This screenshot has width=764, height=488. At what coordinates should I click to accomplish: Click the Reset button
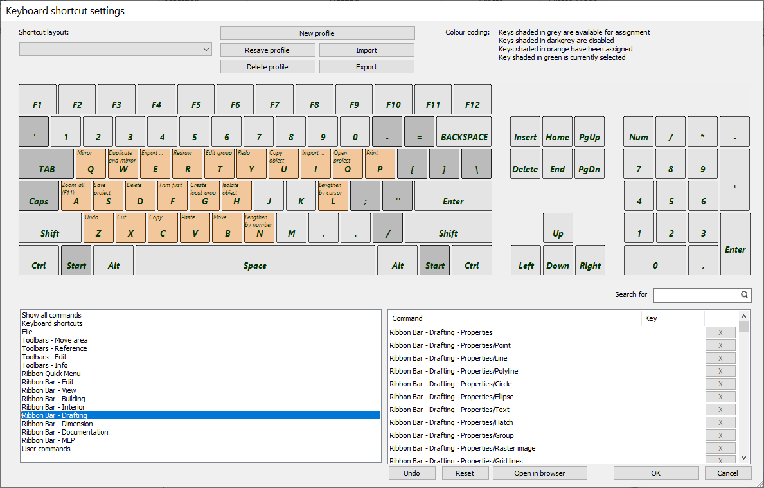tap(465, 473)
